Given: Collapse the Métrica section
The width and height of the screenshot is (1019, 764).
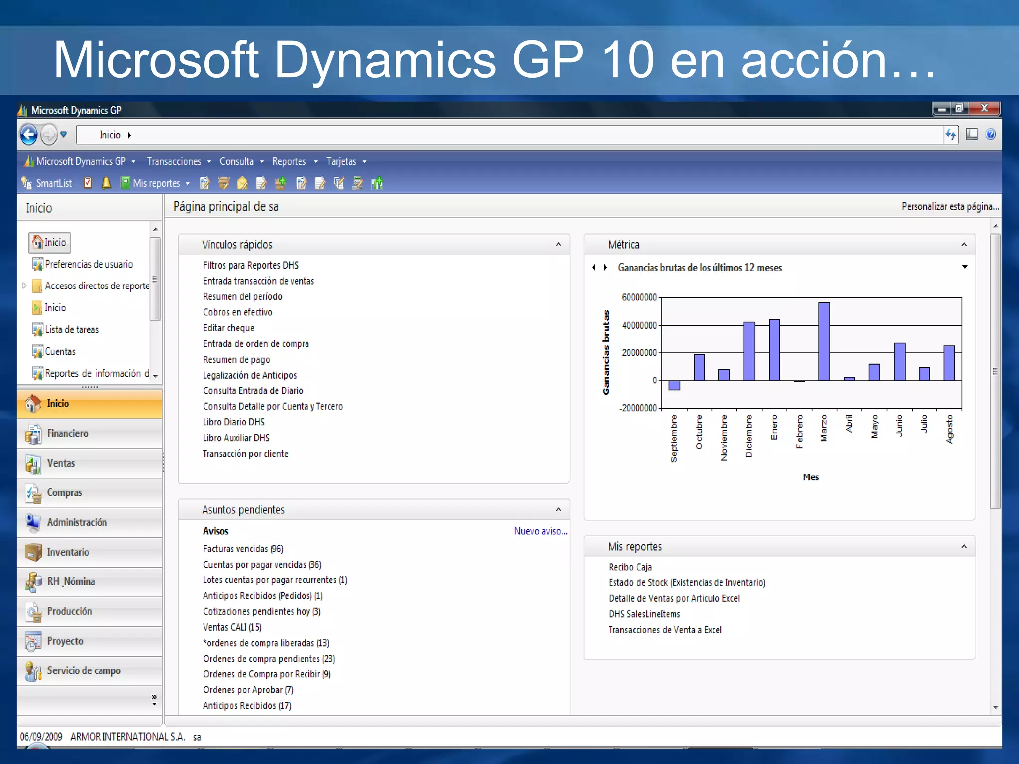Looking at the screenshot, I should (x=964, y=244).
